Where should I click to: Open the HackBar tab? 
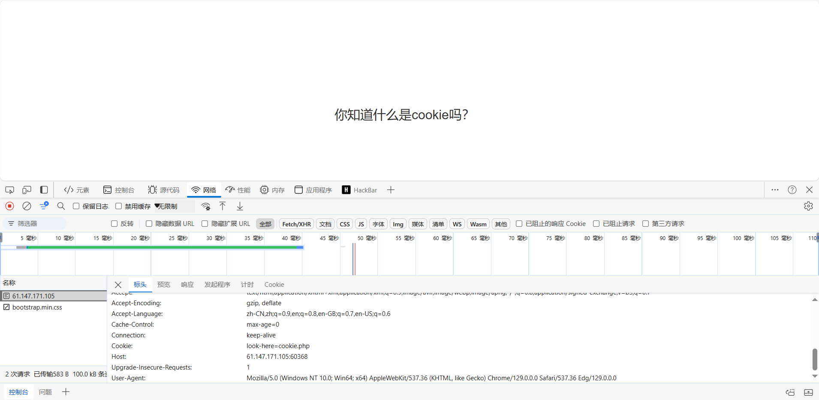tap(359, 190)
